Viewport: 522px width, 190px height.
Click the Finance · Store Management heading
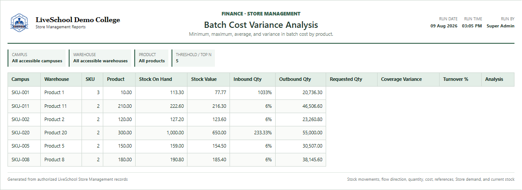(261, 14)
